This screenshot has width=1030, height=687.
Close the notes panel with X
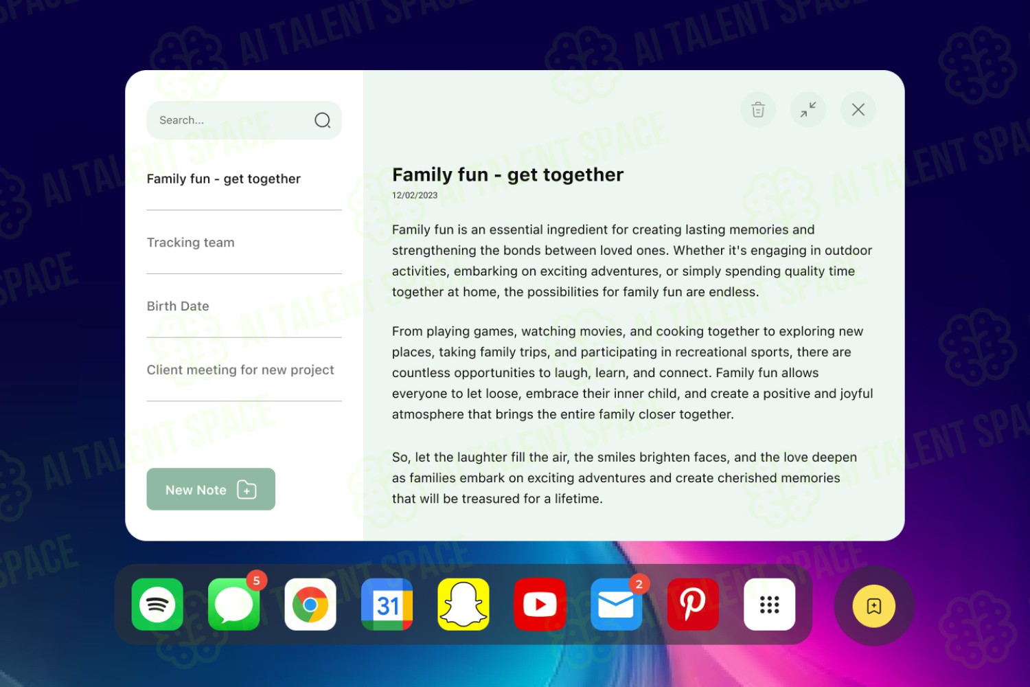(858, 109)
